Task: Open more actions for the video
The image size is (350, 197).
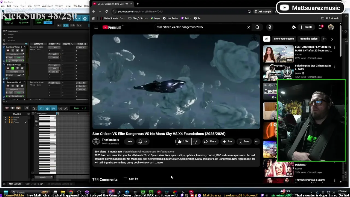Action: coord(257,141)
